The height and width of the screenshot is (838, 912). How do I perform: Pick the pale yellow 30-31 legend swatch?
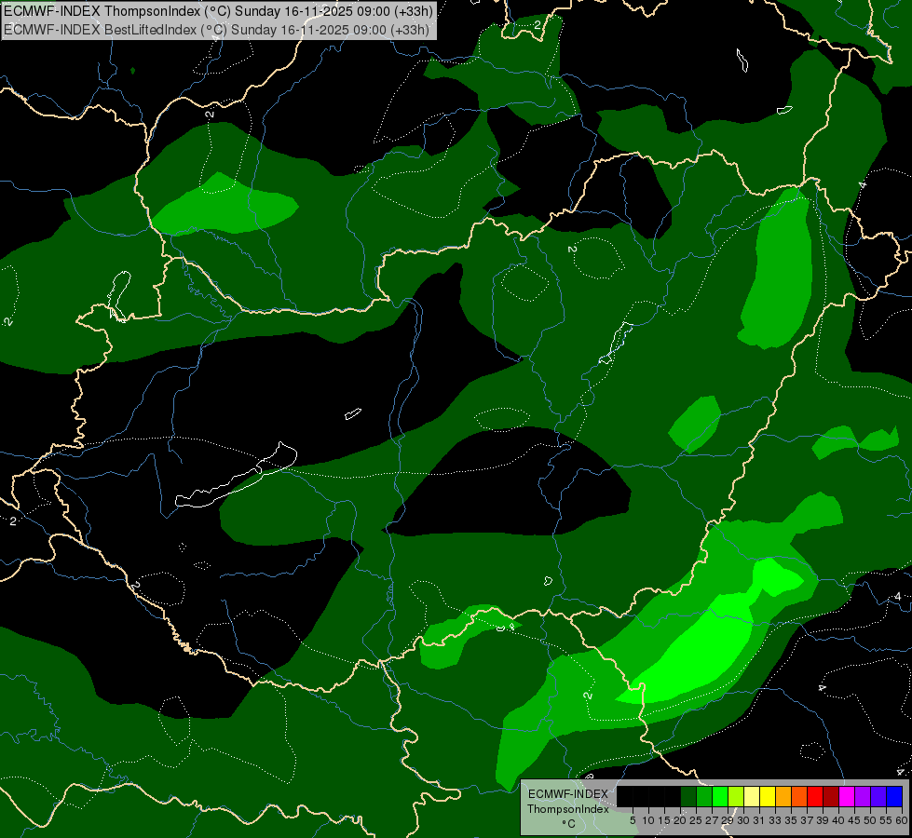coord(752,796)
